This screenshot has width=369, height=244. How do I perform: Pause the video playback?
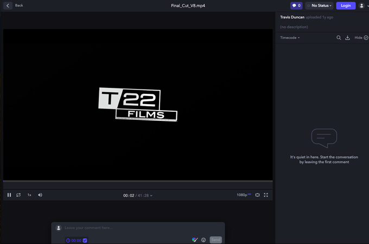pyautogui.click(x=9, y=195)
